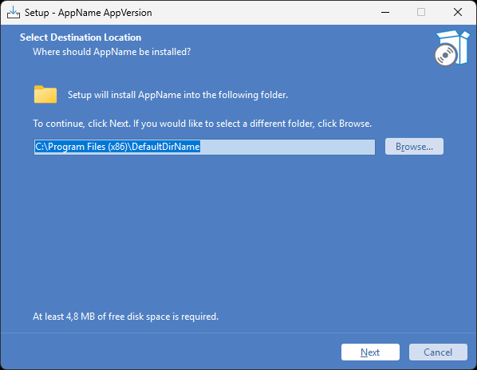The width and height of the screenshot is (477, 370).
Task: Cancel the installation
Action: pyautogui.click(x=438, y=352)
